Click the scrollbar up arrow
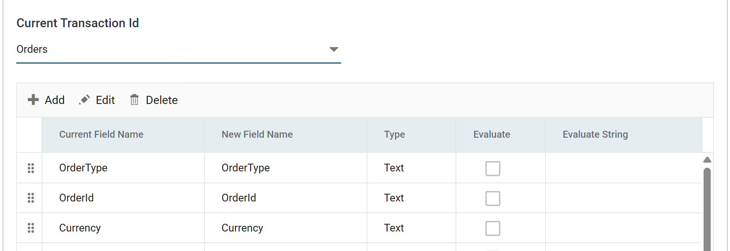The width and height of the screenshot is (730, 251). [707, 160]
